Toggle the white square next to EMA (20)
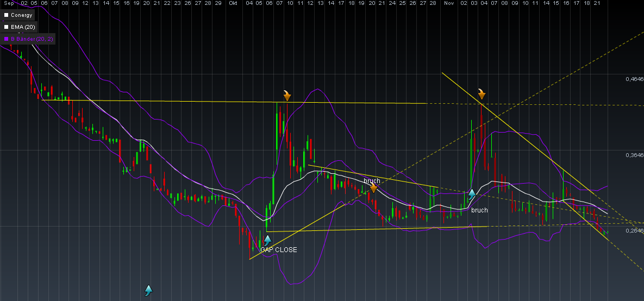Viewport: 644px width, 301px height. [x=7, y=27]
